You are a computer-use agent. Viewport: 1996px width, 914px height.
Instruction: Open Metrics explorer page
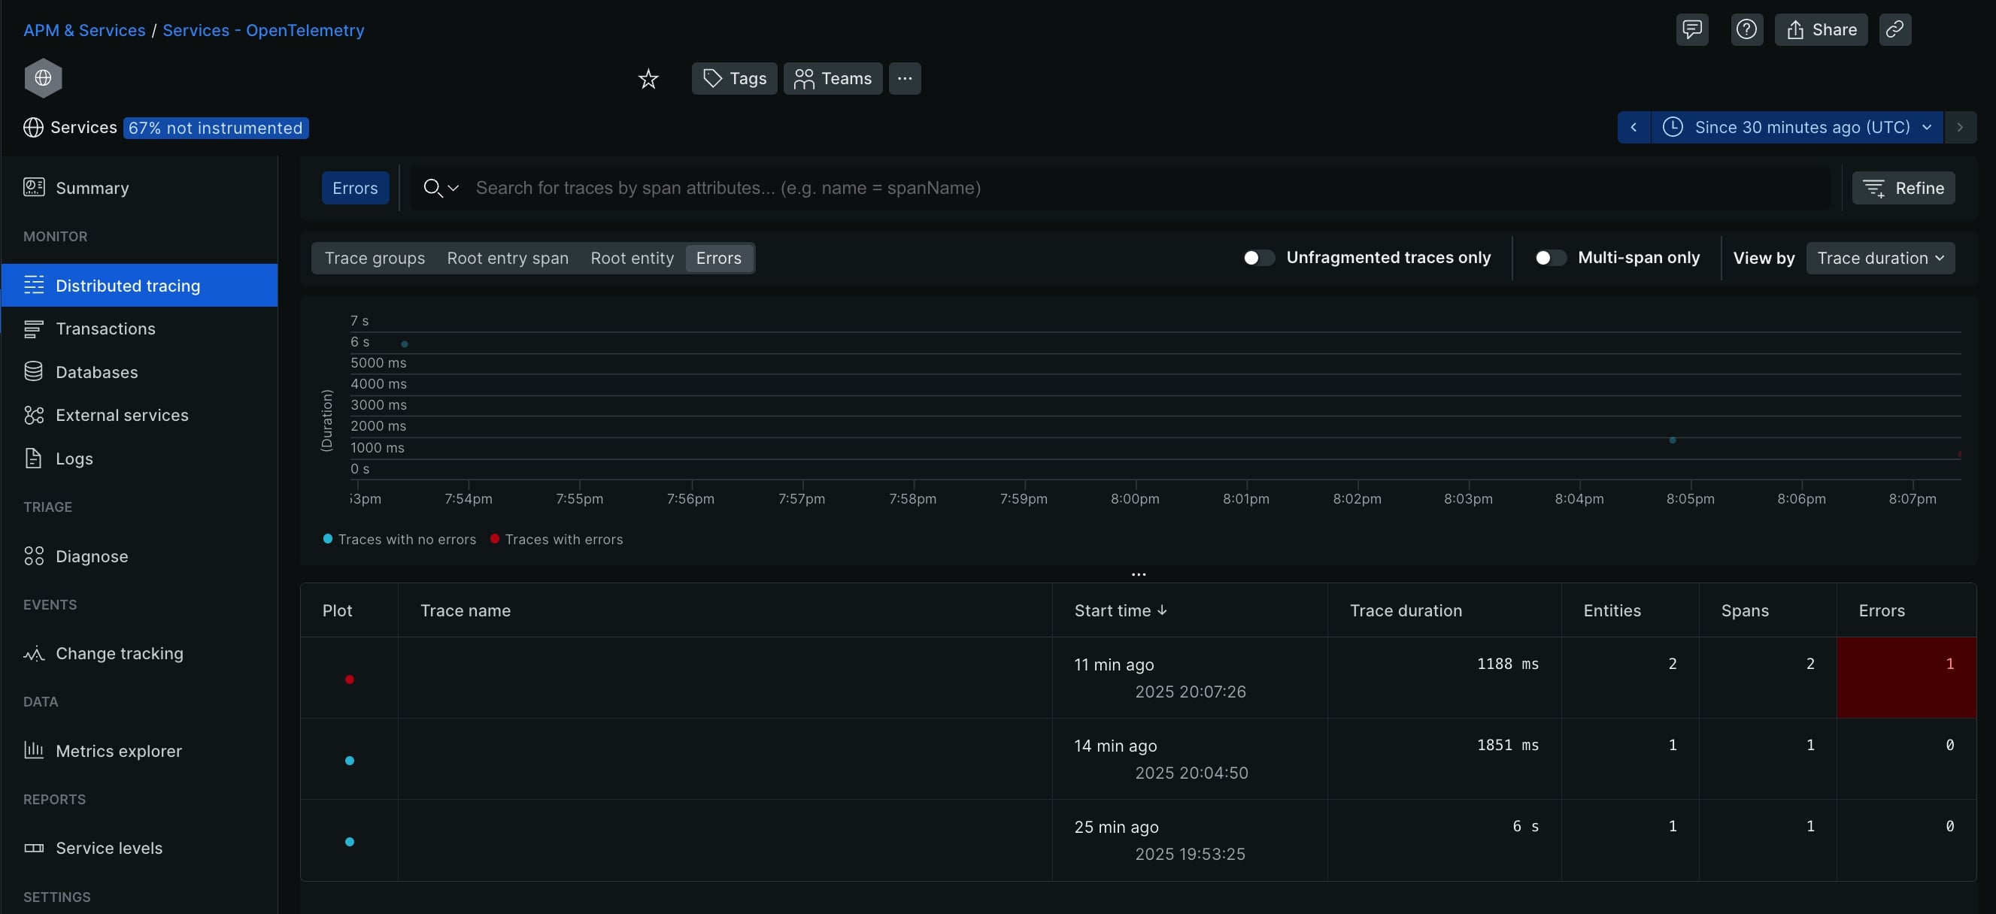[x=139, y=751]
